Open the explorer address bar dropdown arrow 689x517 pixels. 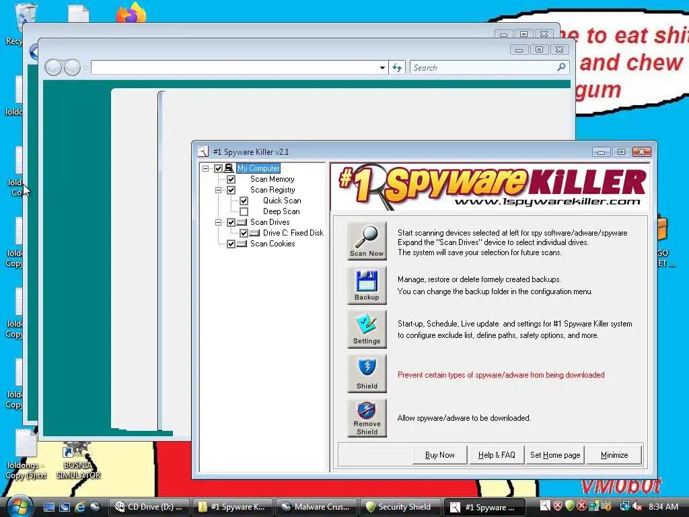click(x=382, y=68)
